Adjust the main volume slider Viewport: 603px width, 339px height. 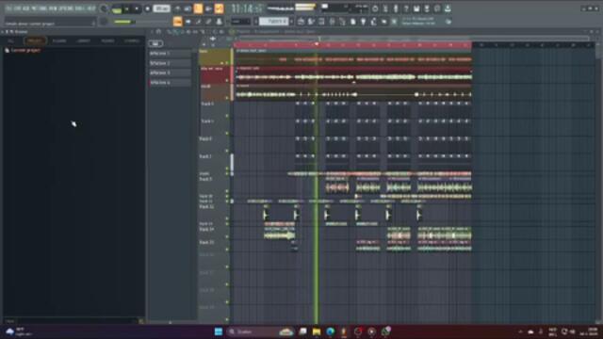(x=124, y=22)
